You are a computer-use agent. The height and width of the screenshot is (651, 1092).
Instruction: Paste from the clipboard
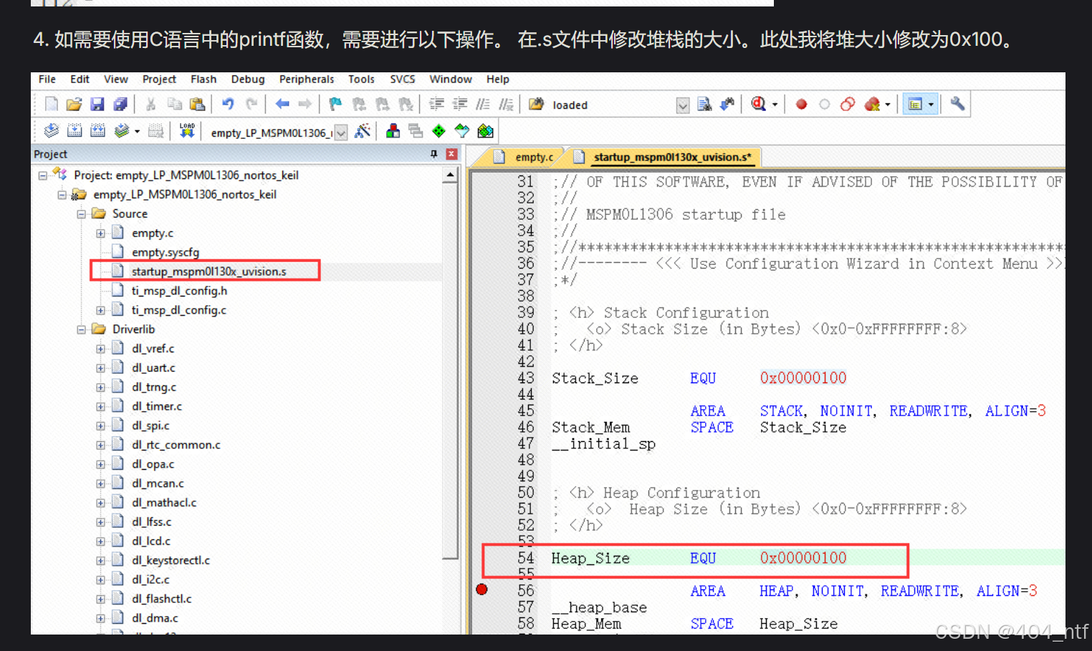[x=197, y=105]
